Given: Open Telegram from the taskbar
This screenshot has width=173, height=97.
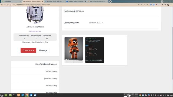Looking at the screenshot, I should point(23,95).
